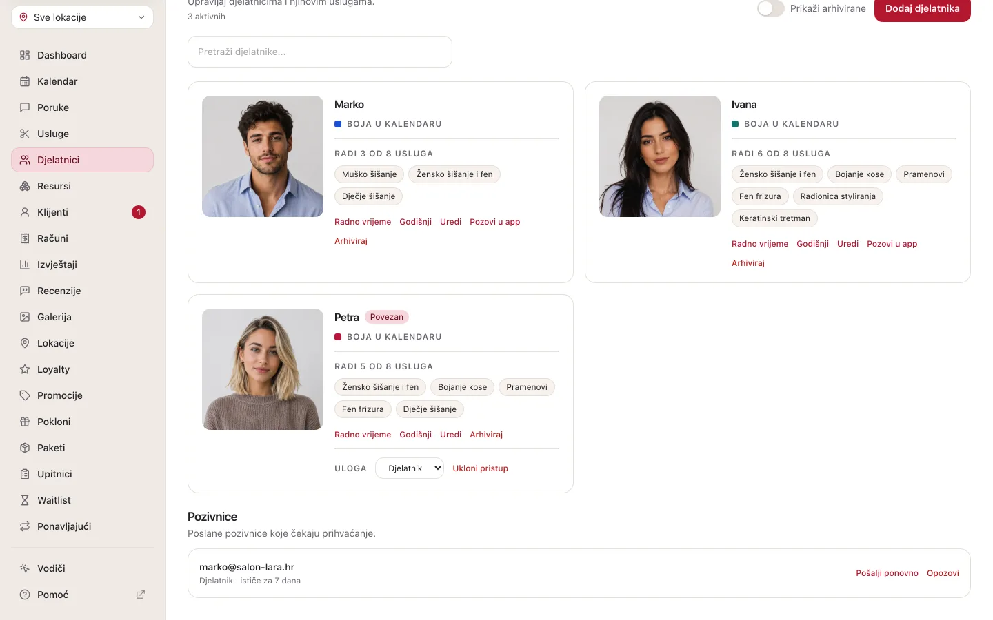
Task: Click Opozovi on the pending invitation
Action: click(x=943, y=573)
